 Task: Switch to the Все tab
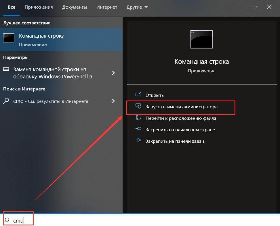12,7
